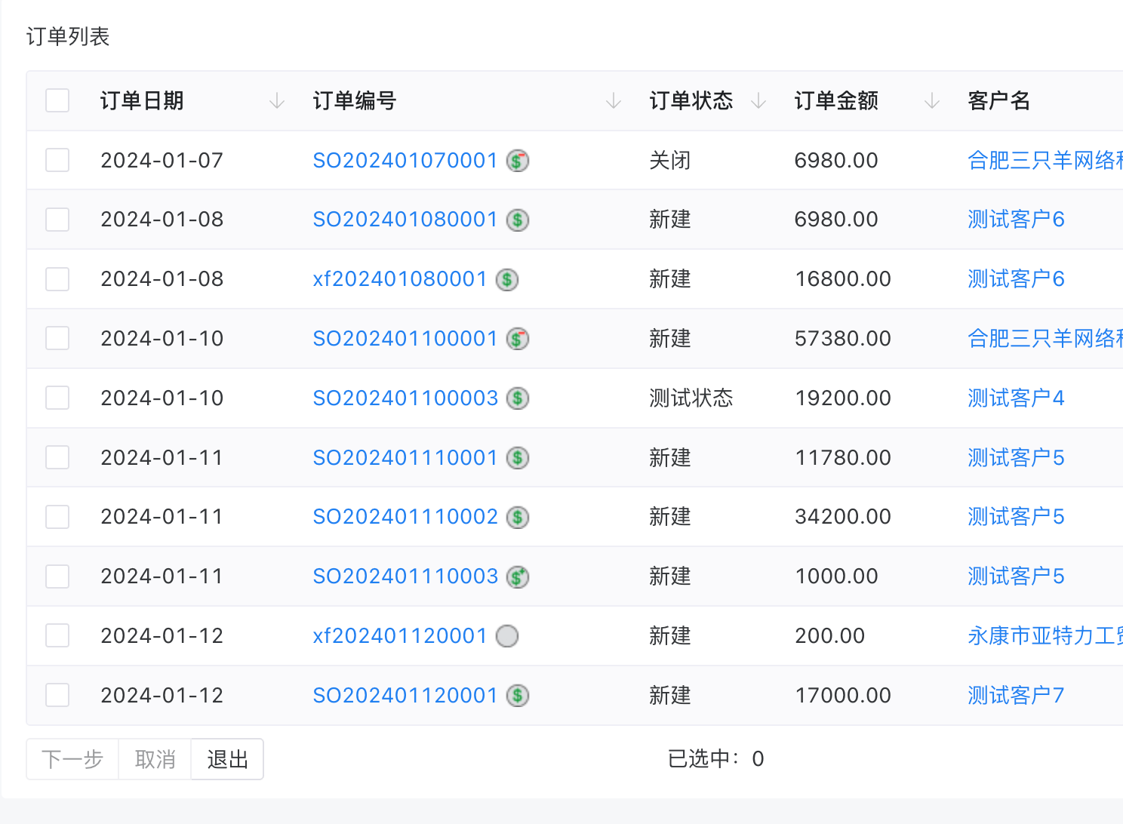Viewport: 1123px width, 824px height.
Task: Click dollar icon next to xf202401080001
Action: click(506, 280)
